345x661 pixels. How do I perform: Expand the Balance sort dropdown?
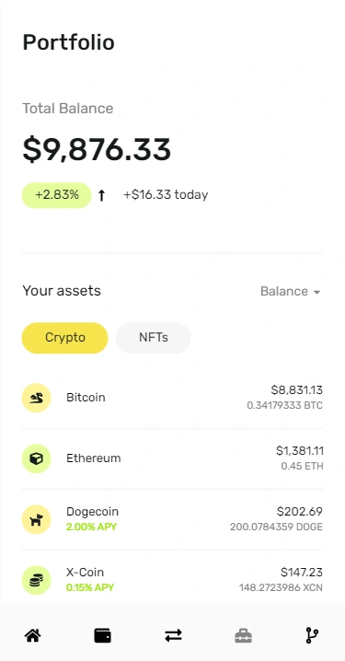click(x=290, y=291)
